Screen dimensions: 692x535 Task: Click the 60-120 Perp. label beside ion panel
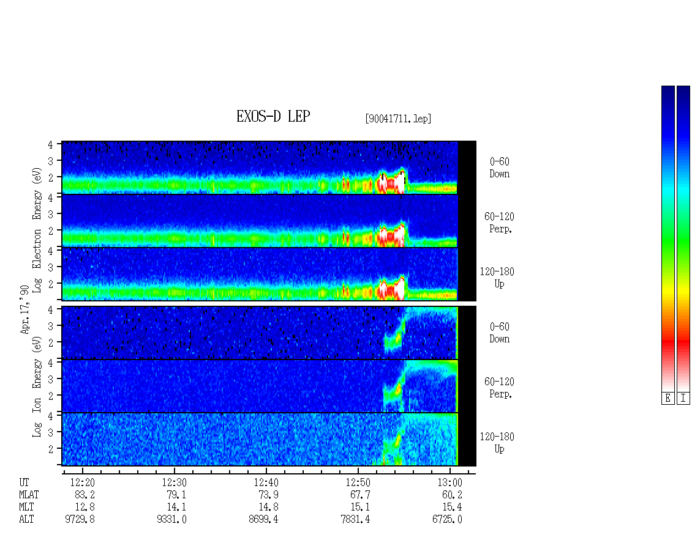click(x=499, y=388)
